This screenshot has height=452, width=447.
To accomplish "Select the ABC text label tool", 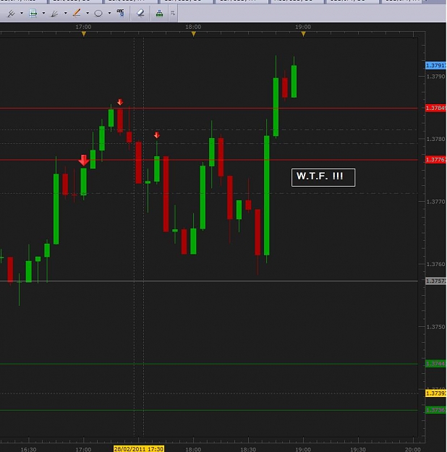I will 121,13.
